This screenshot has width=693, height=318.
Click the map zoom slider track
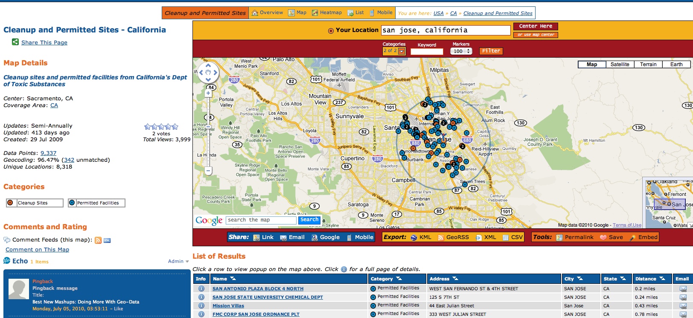(208, 132)
